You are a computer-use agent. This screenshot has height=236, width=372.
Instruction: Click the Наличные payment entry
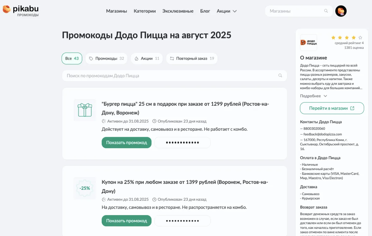tap(309, 164)
